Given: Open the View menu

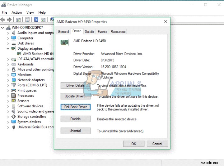Looking at the screenshot, I should pyautogui.click(x=30, y=12).
